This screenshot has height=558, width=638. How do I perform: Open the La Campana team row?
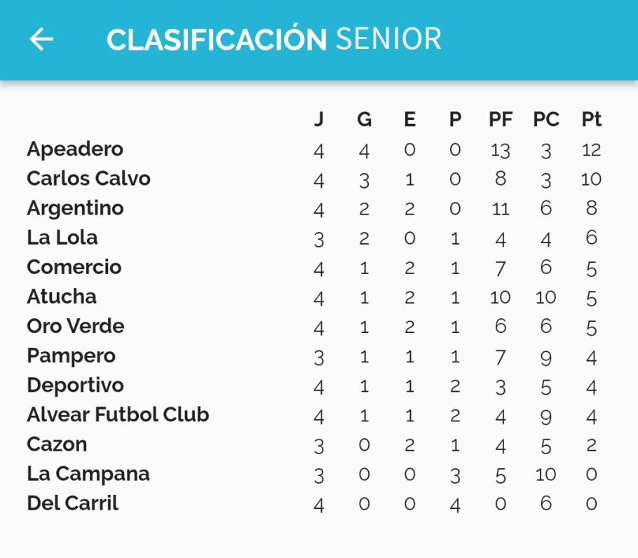(x=314, y=474)
